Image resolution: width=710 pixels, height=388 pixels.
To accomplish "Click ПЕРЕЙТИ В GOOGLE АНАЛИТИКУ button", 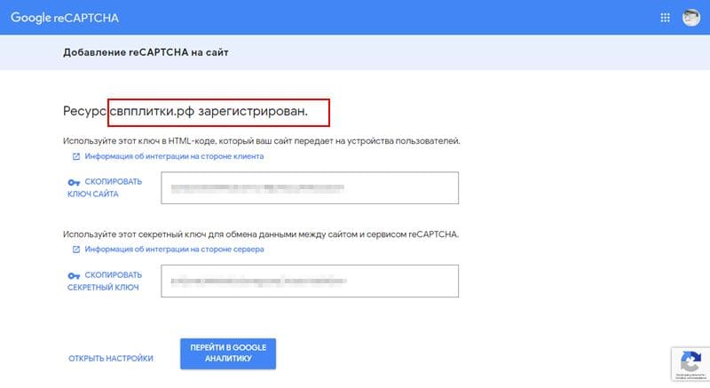I will [228, 353].
